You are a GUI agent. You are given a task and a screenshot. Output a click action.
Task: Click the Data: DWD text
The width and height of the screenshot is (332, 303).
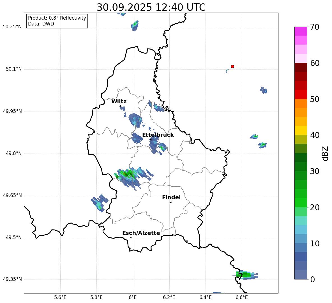(x=41, y=24)
